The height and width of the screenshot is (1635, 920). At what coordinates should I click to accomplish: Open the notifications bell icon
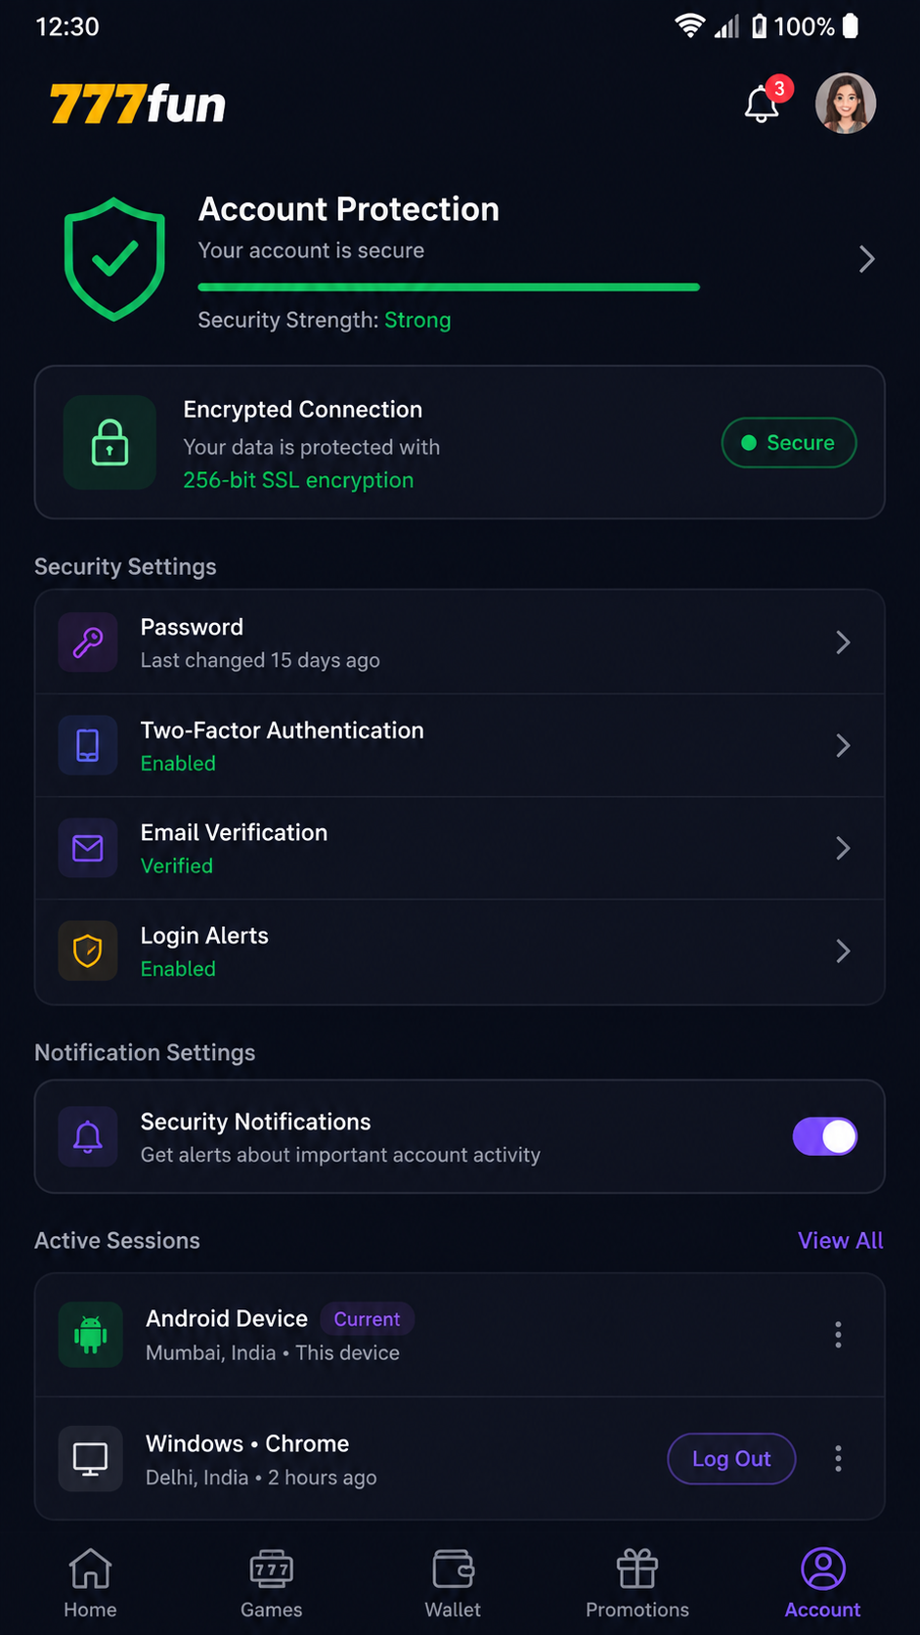pos(763,104)
